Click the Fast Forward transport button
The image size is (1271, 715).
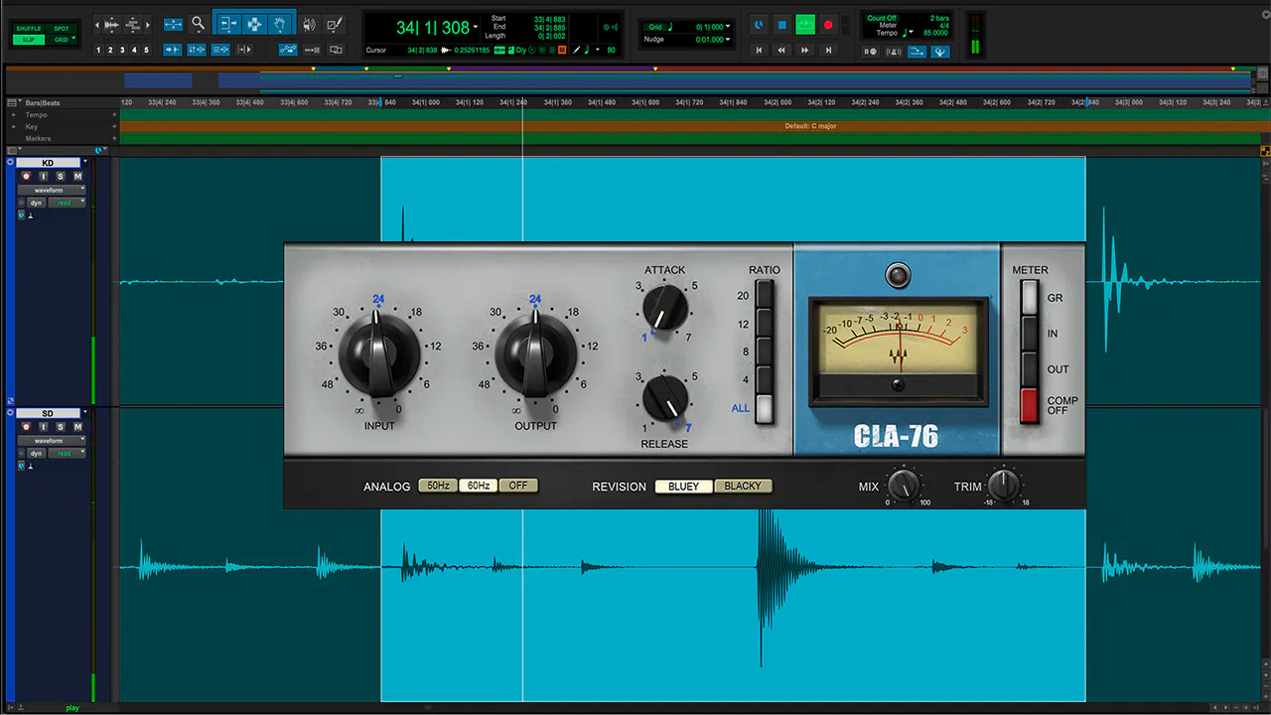[x=805, y=50]
